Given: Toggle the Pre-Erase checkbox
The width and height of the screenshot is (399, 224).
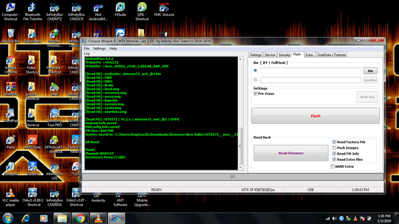Looking at the screenshot, I should [256, 94].
